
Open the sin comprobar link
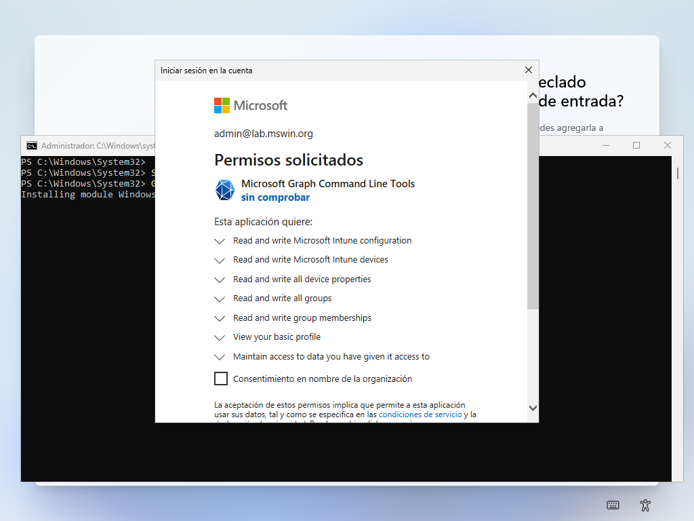click(x=275, y=197)
